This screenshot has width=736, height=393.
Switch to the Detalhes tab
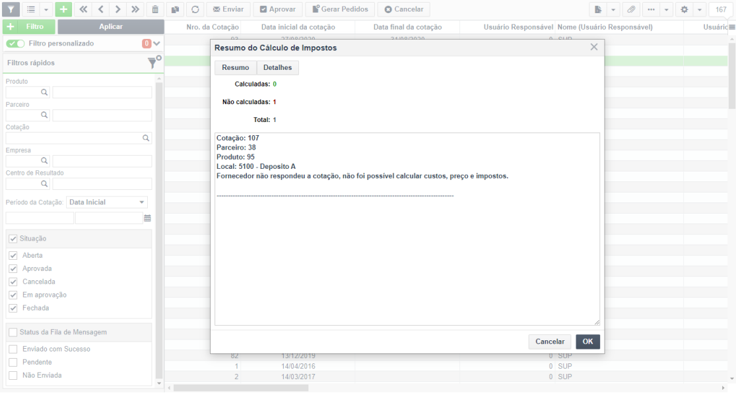[x=277, y=67]
